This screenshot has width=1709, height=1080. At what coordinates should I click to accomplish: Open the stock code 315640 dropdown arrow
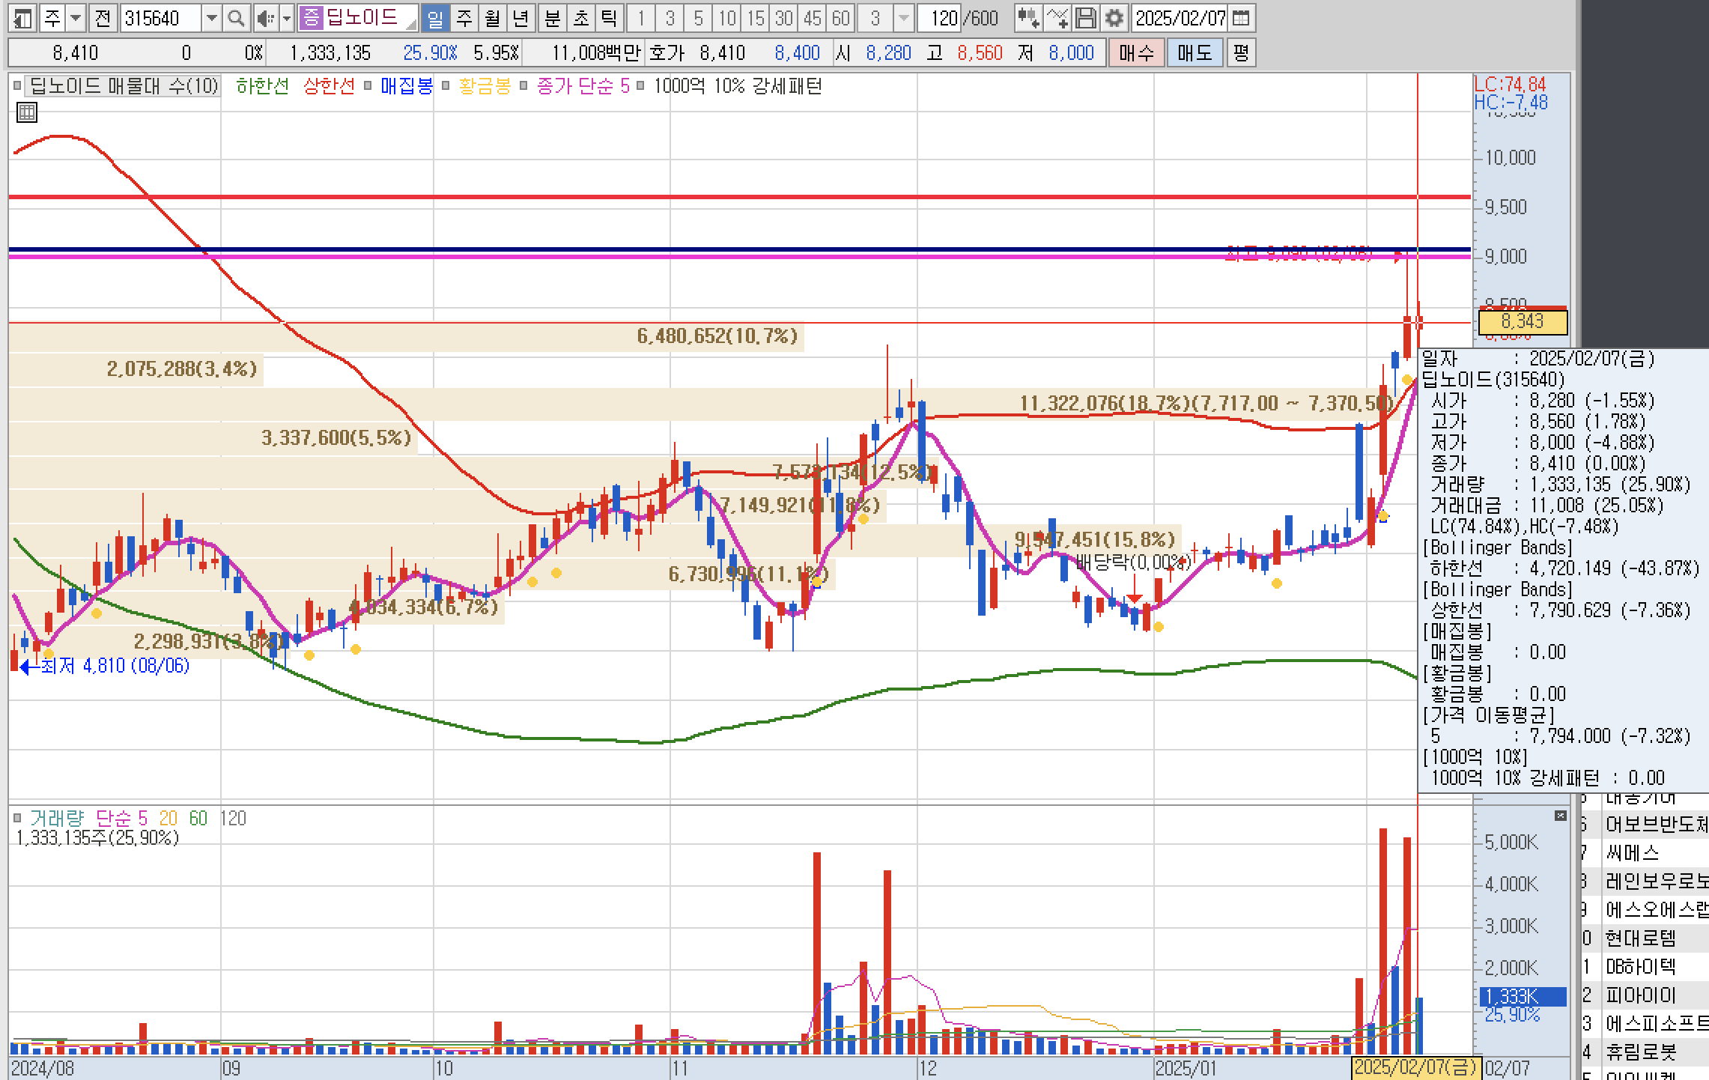(x=212, y=18)
